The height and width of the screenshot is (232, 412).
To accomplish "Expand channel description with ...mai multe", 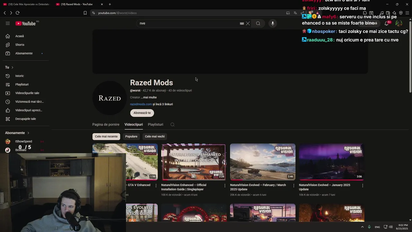I will [x=149, y=97].
